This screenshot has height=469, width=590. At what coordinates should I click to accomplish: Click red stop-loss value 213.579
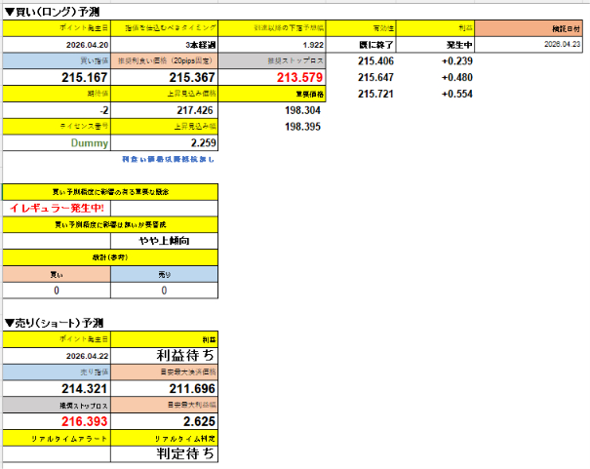tap(272, 77)
